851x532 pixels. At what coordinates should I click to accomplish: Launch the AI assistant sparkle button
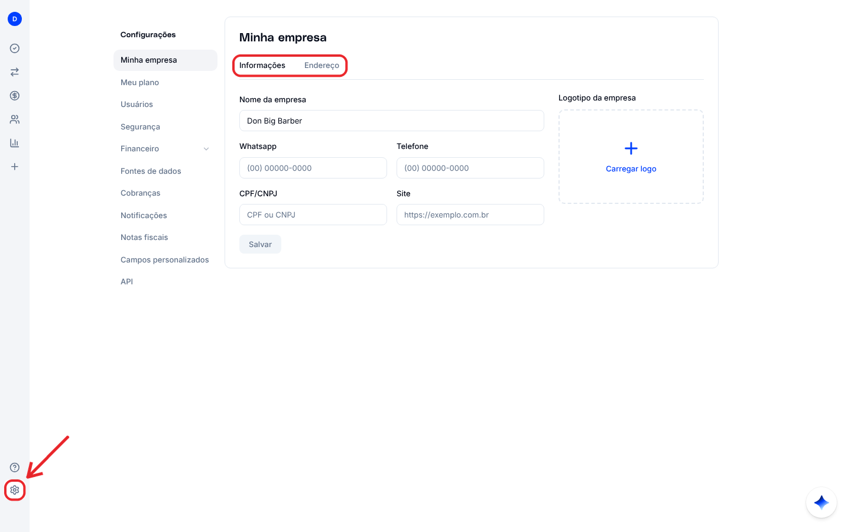click(x=821, y=502)
